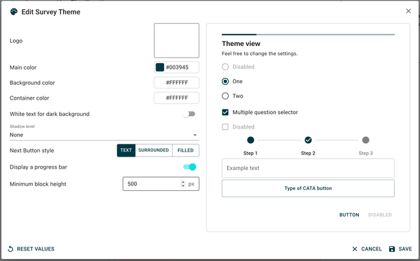Click the Example text input field
This screenshot has width=420, height=261.
(x=308, y=168)
